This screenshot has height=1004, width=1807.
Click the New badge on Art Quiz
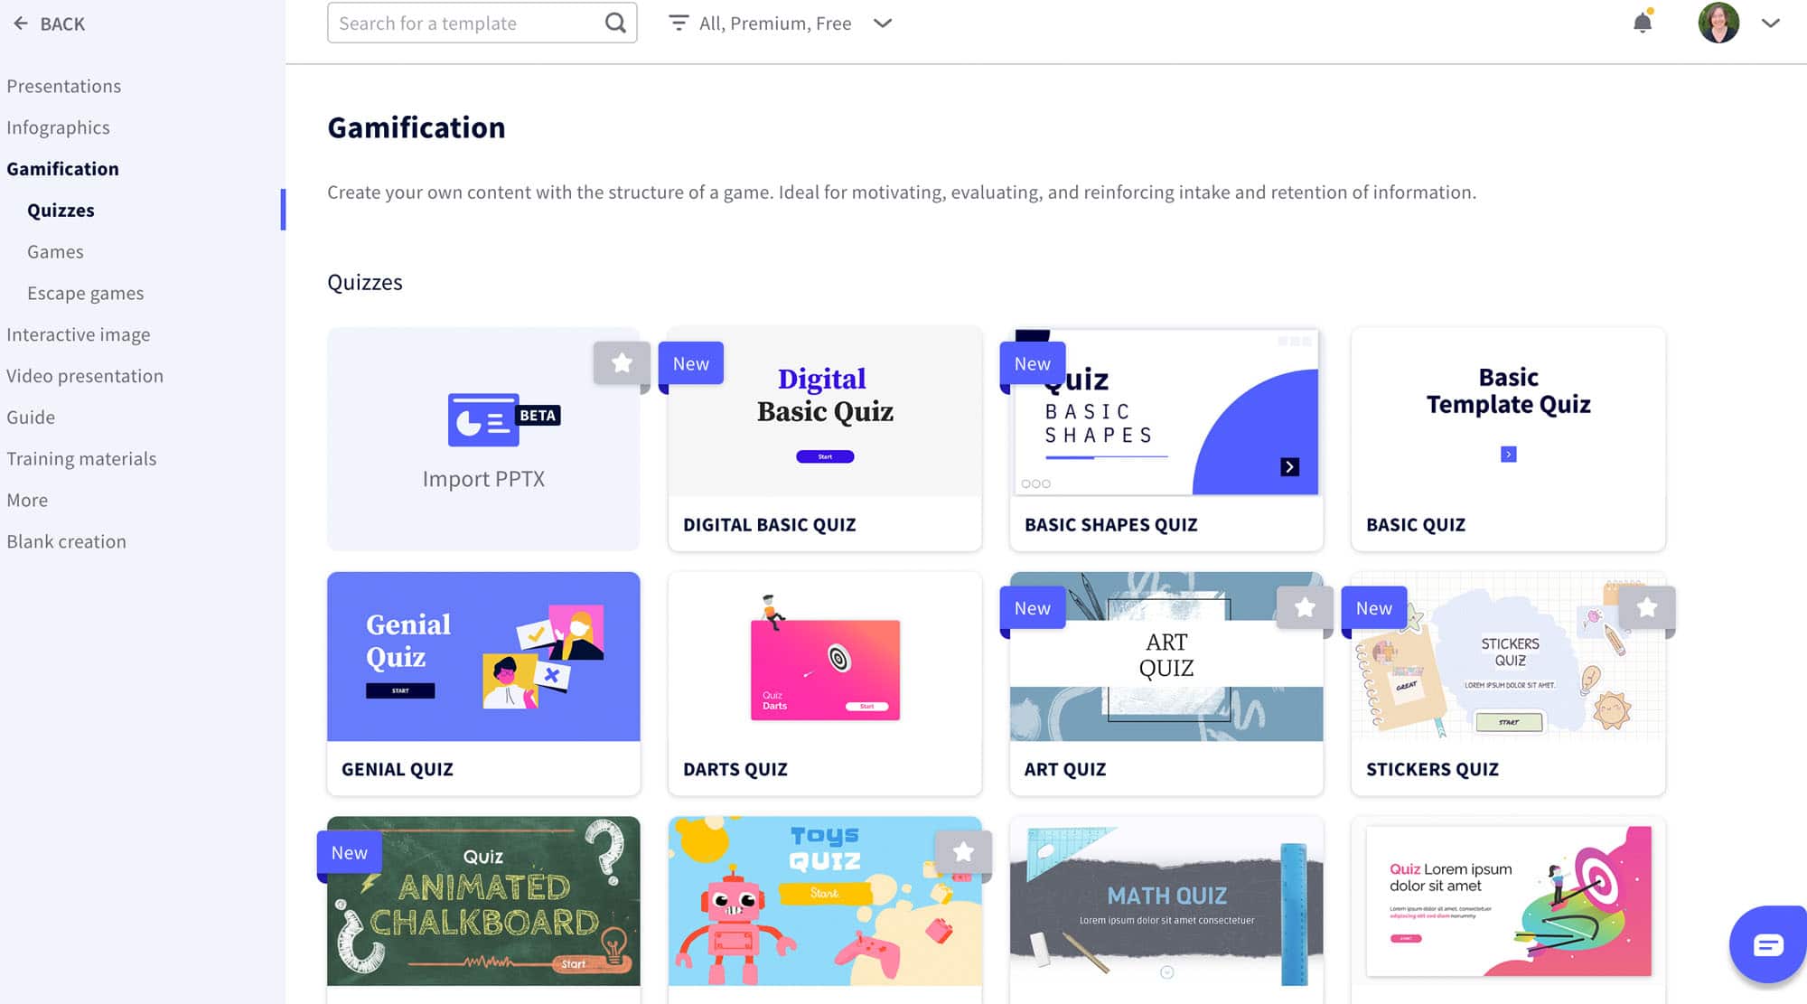point(1033,608)
